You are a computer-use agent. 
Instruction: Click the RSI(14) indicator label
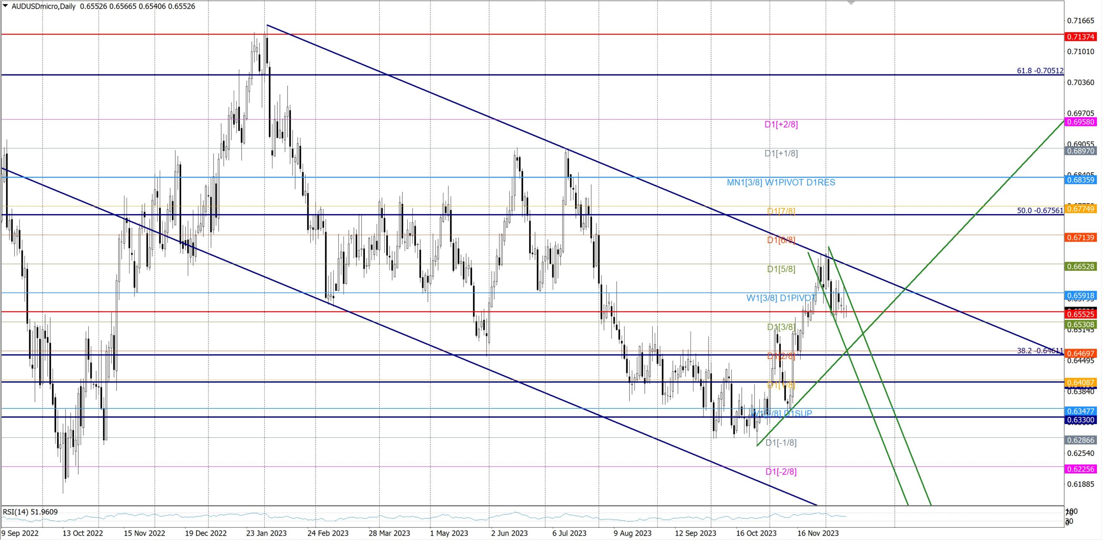[30, 512]
